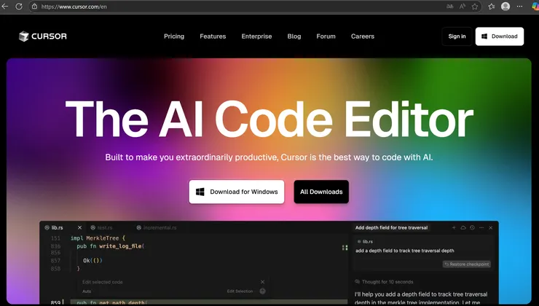Open the Enterprise nav link
The image size is (539, 306).
256,36
